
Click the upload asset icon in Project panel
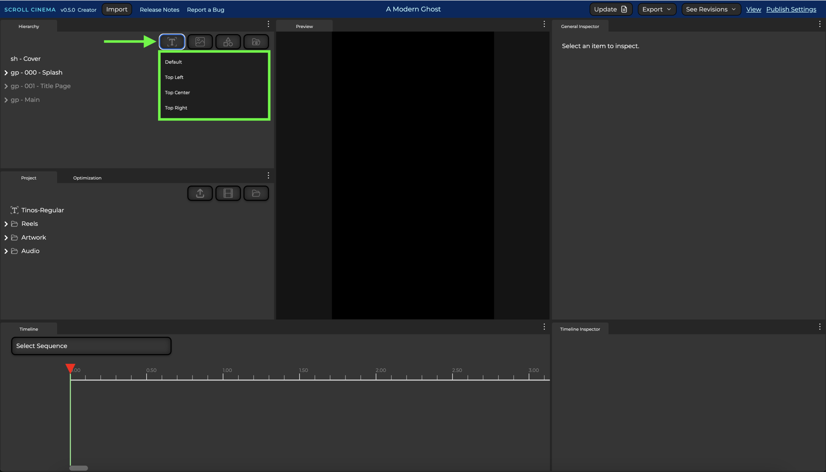tap(200, 193)
